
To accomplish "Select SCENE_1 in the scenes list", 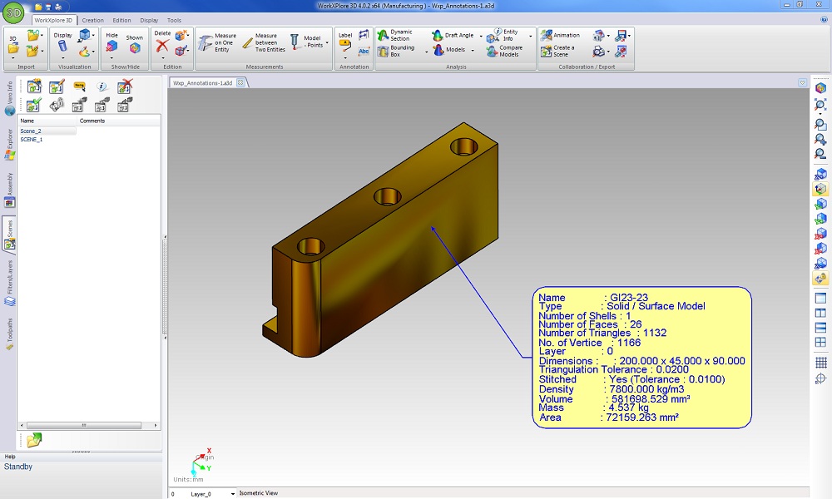I will [x=32, y=139].
